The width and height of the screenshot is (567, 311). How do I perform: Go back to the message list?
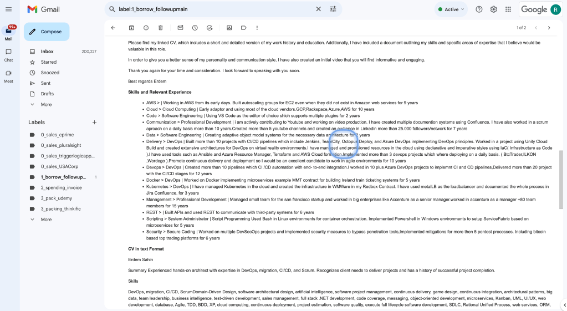click(x=113, y=28)
